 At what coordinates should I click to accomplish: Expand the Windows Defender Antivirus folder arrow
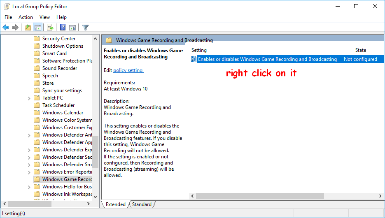click(29, 135)
